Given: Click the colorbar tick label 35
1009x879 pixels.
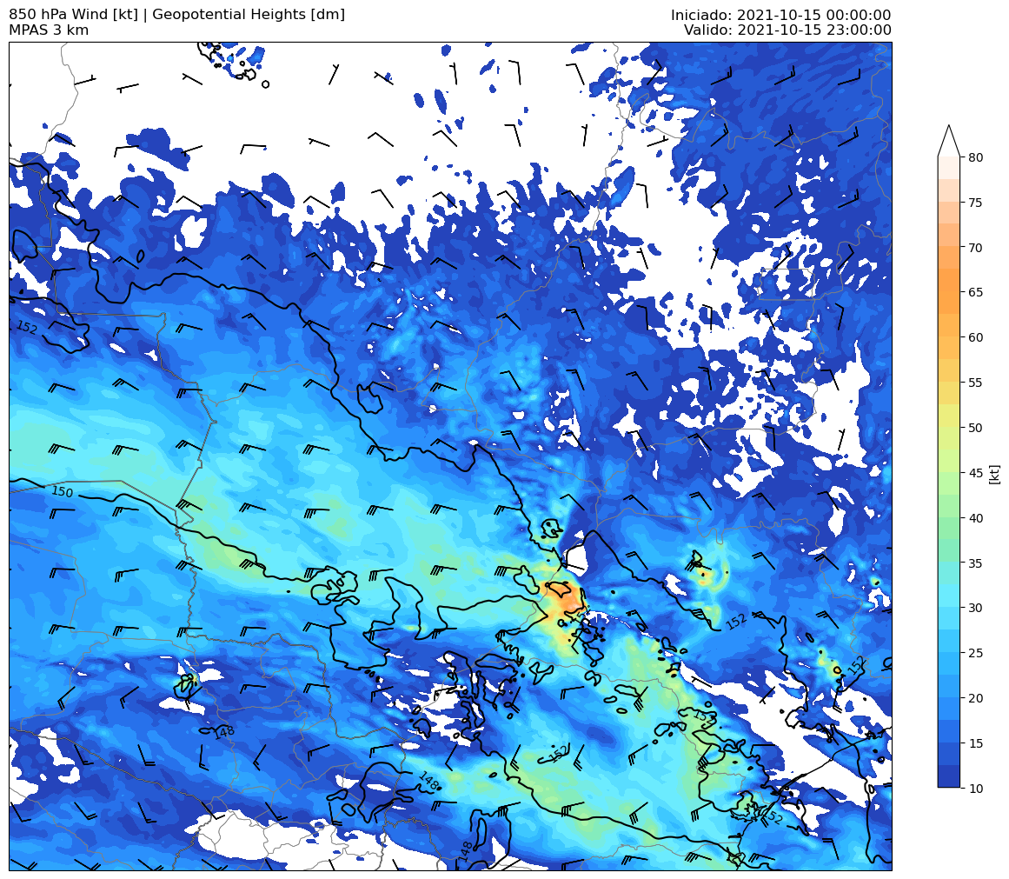Looking at the screenshot, I should coord(975,563).
